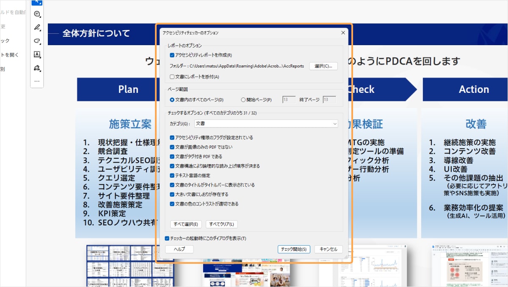Viewport: 508px width, 287px height.
Task: Click the 全体方針について slide title
Action: coord(96,33)
